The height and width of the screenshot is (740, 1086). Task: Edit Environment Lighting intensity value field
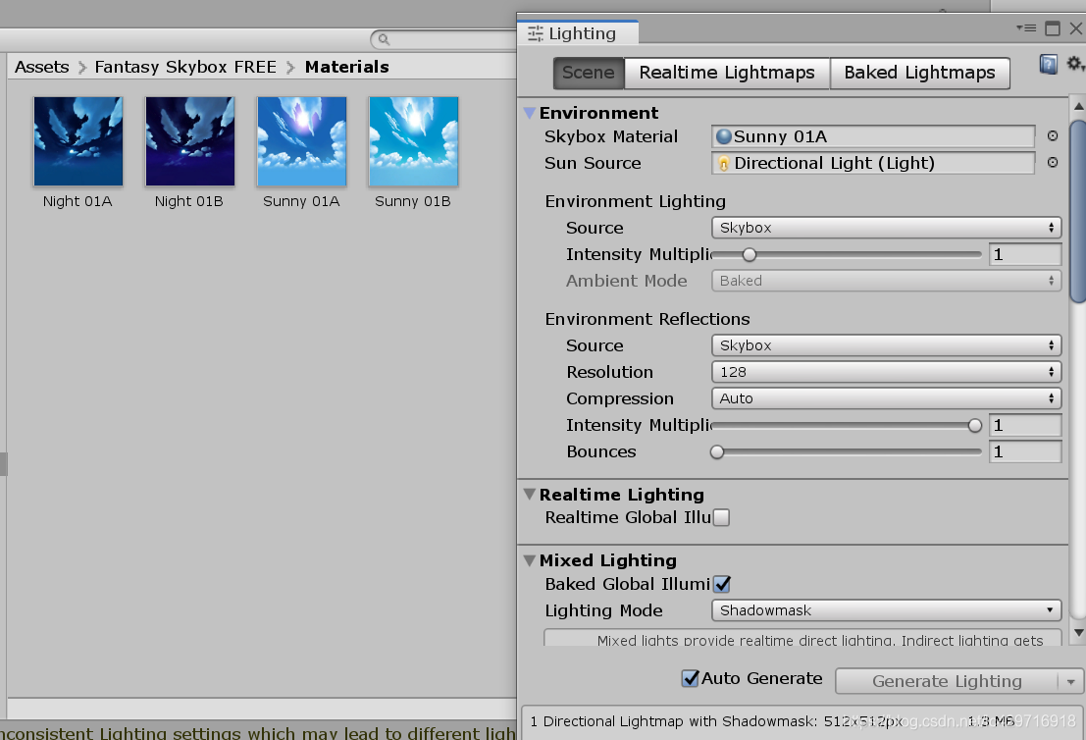(1025, 254)
